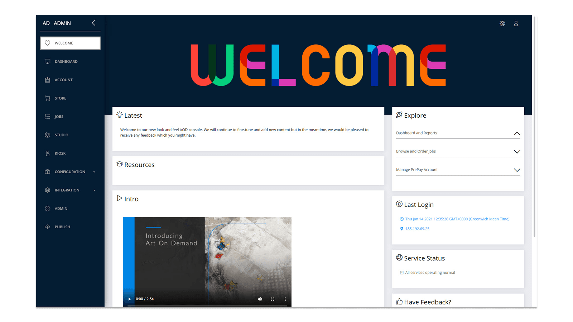
Task: Collapse the Dashboard and Reports section
Action: coord(517,133)
